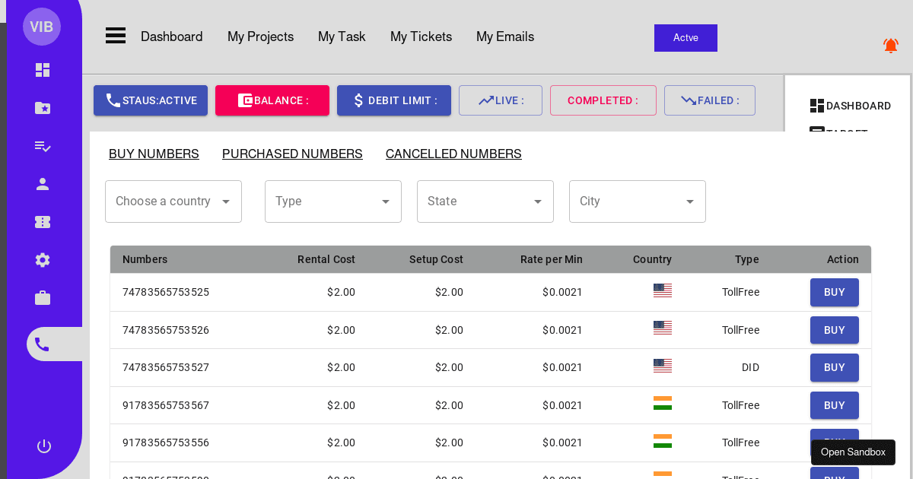The width and height of the screenshot is (913, 479).
Task: Select the phone icon in sidebar
Action: click(x=42, y=344)
